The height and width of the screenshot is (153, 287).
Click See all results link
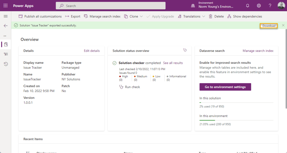point(173,63)
